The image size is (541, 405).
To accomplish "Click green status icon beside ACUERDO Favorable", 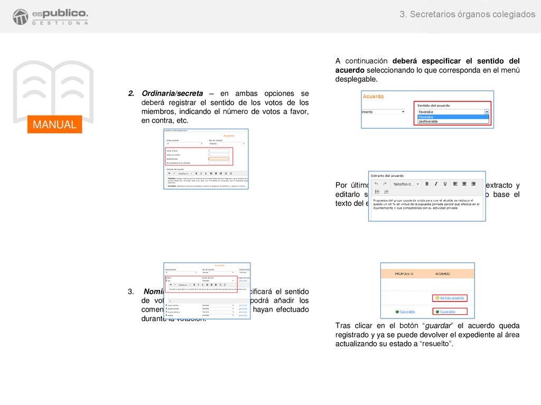I will [437, 312].
